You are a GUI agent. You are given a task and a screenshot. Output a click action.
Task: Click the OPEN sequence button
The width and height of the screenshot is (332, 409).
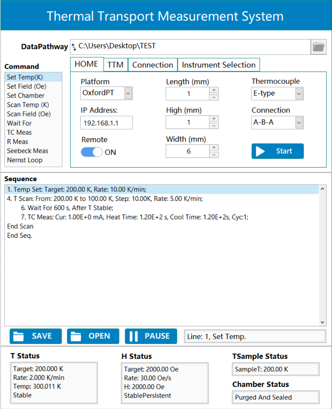click(x=93, y=336)
